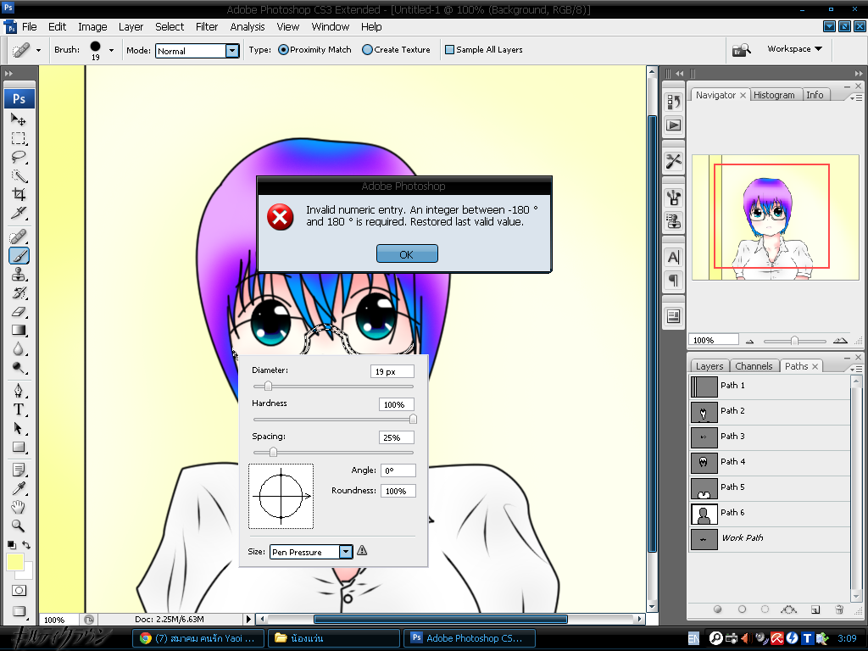
Task: Select the Rectangular Marquee tool
Action: coord(19,138)
